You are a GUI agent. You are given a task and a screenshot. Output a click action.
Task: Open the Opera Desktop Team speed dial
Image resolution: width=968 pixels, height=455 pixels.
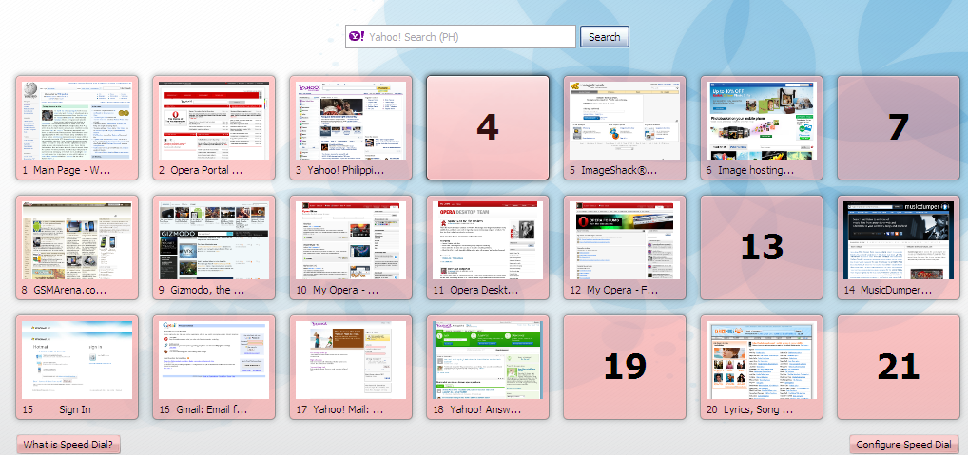coord(488,241)
